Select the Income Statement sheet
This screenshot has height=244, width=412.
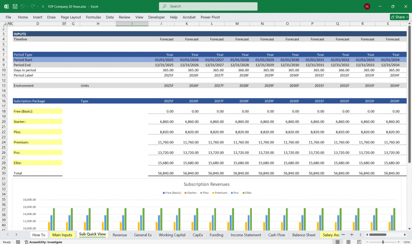click(x=245, y=235)
